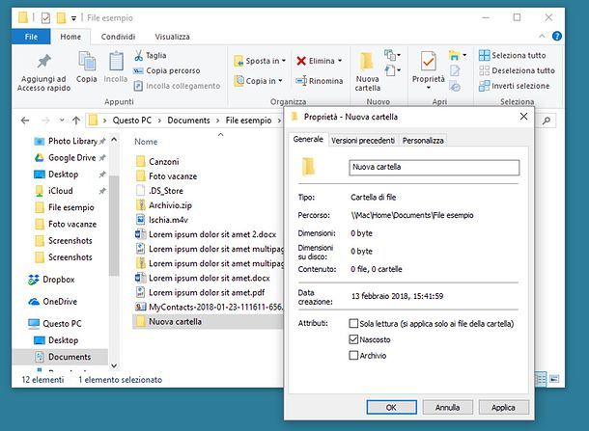Click Documents in the address bar

[188, 121]
